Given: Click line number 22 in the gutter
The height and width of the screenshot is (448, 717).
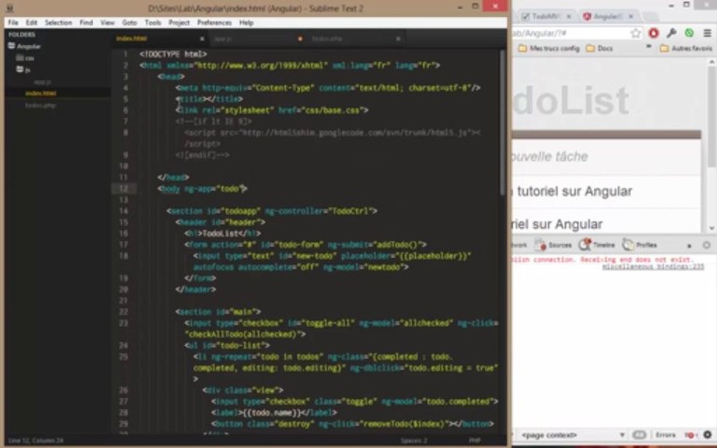Looking at the screenshot, I should (123, 312).
